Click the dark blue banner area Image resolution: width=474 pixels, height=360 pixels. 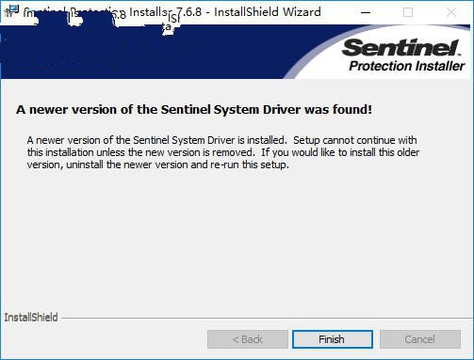(141, 52)
